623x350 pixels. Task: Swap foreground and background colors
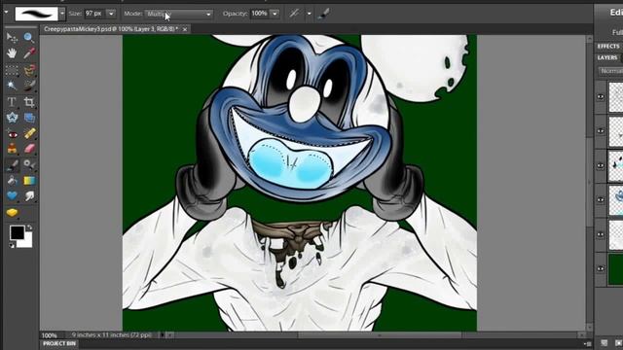29,227
